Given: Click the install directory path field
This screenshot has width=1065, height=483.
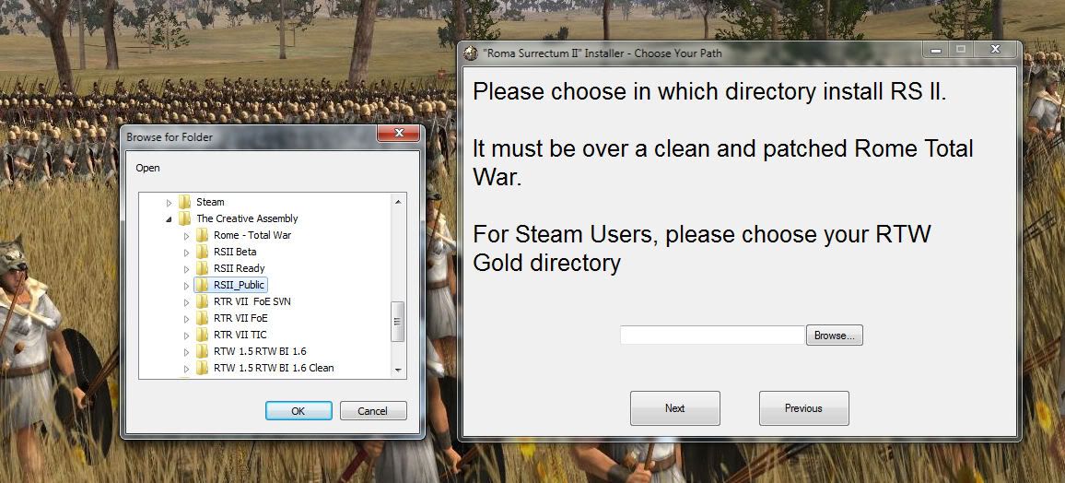Looking at the screenshot, I should tap(712, 335).
